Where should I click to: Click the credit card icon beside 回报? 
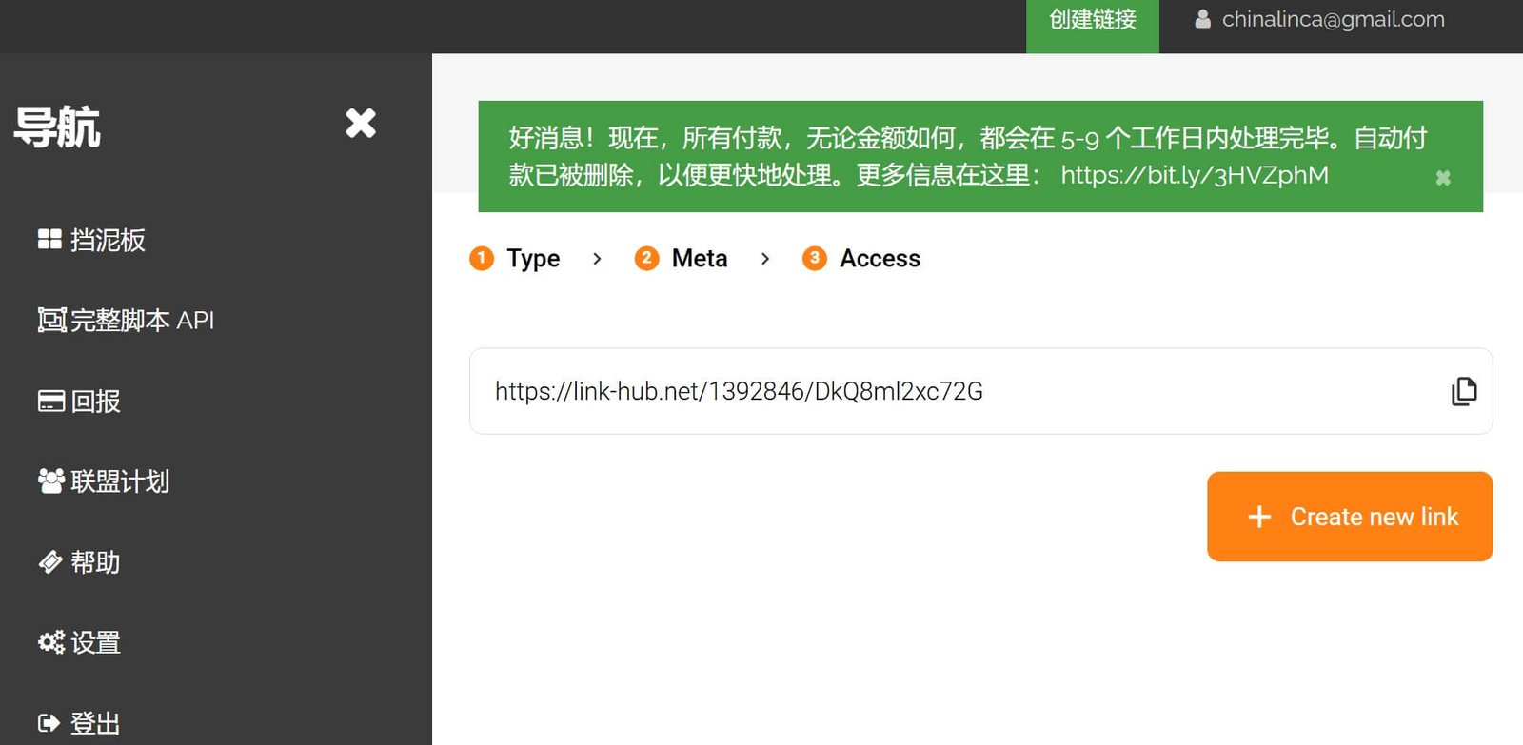click(50, 401)
